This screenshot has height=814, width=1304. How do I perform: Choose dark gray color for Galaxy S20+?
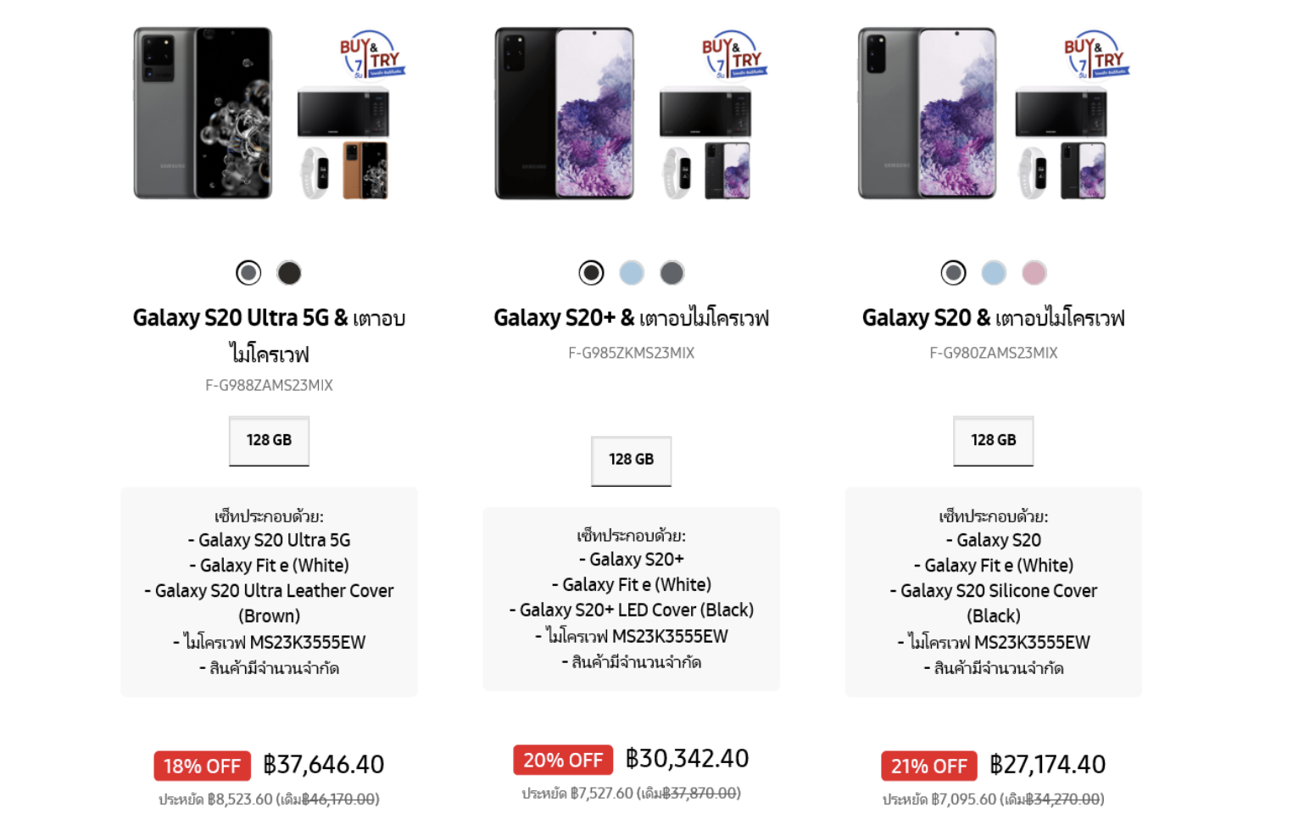click(x=672, y=273)
